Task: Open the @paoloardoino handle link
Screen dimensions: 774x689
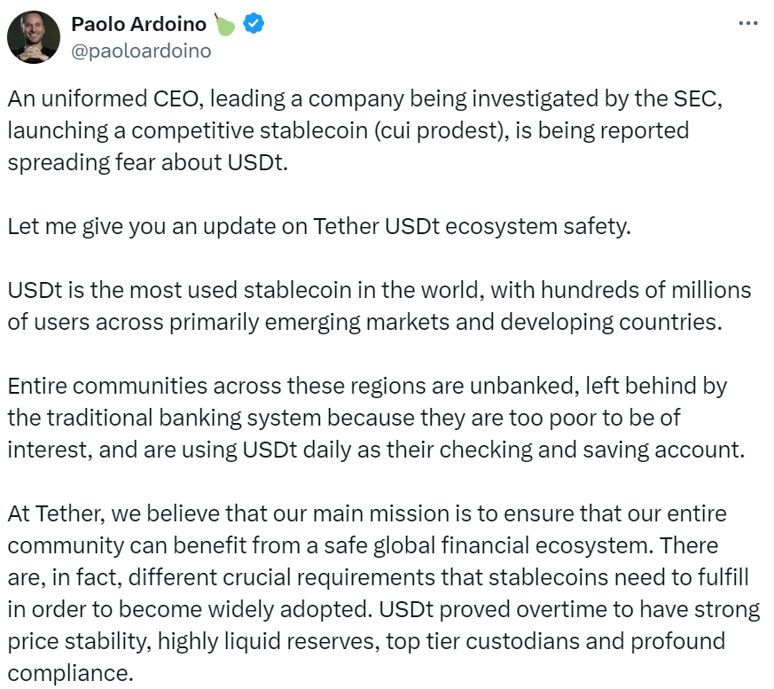Action: pos(141,51)
